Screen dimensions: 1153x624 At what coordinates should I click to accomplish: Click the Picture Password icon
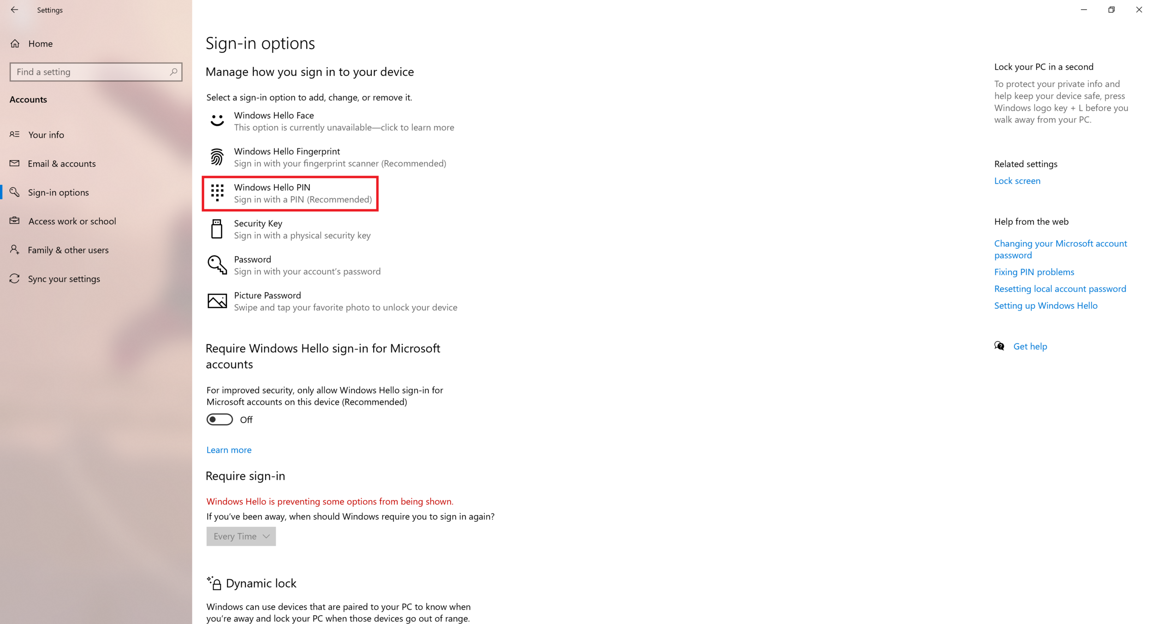[x=218, y=300]
